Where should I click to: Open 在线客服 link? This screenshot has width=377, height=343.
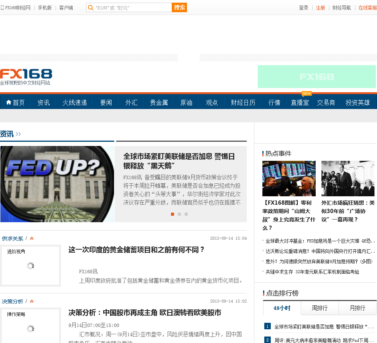click(367, 8)
